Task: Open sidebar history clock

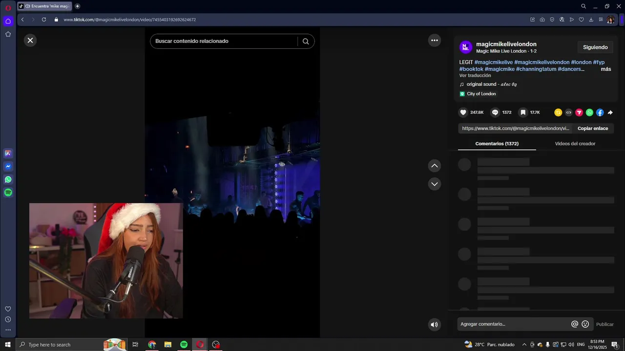Action: click(x=8, y=319)
